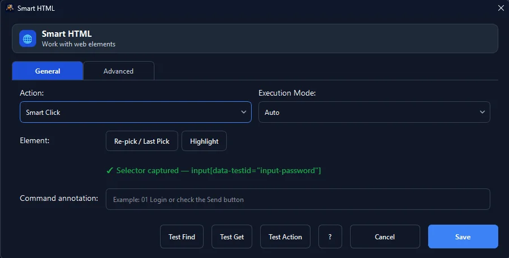The width and height of the screenshot is (509, 258).
Task: Switch to the General tab
Action: pos(48,71)
